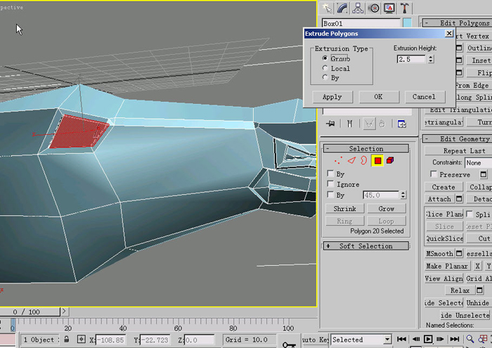Open the Constraints None dropdown
The width and height of the screenshot is (492, 348).
tap(479, 163)
